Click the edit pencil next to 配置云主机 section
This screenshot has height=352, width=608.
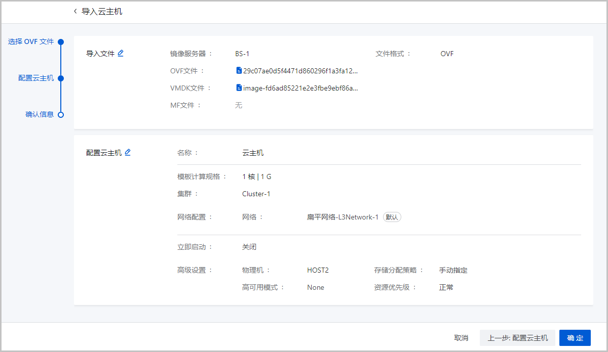click(128, 152)
